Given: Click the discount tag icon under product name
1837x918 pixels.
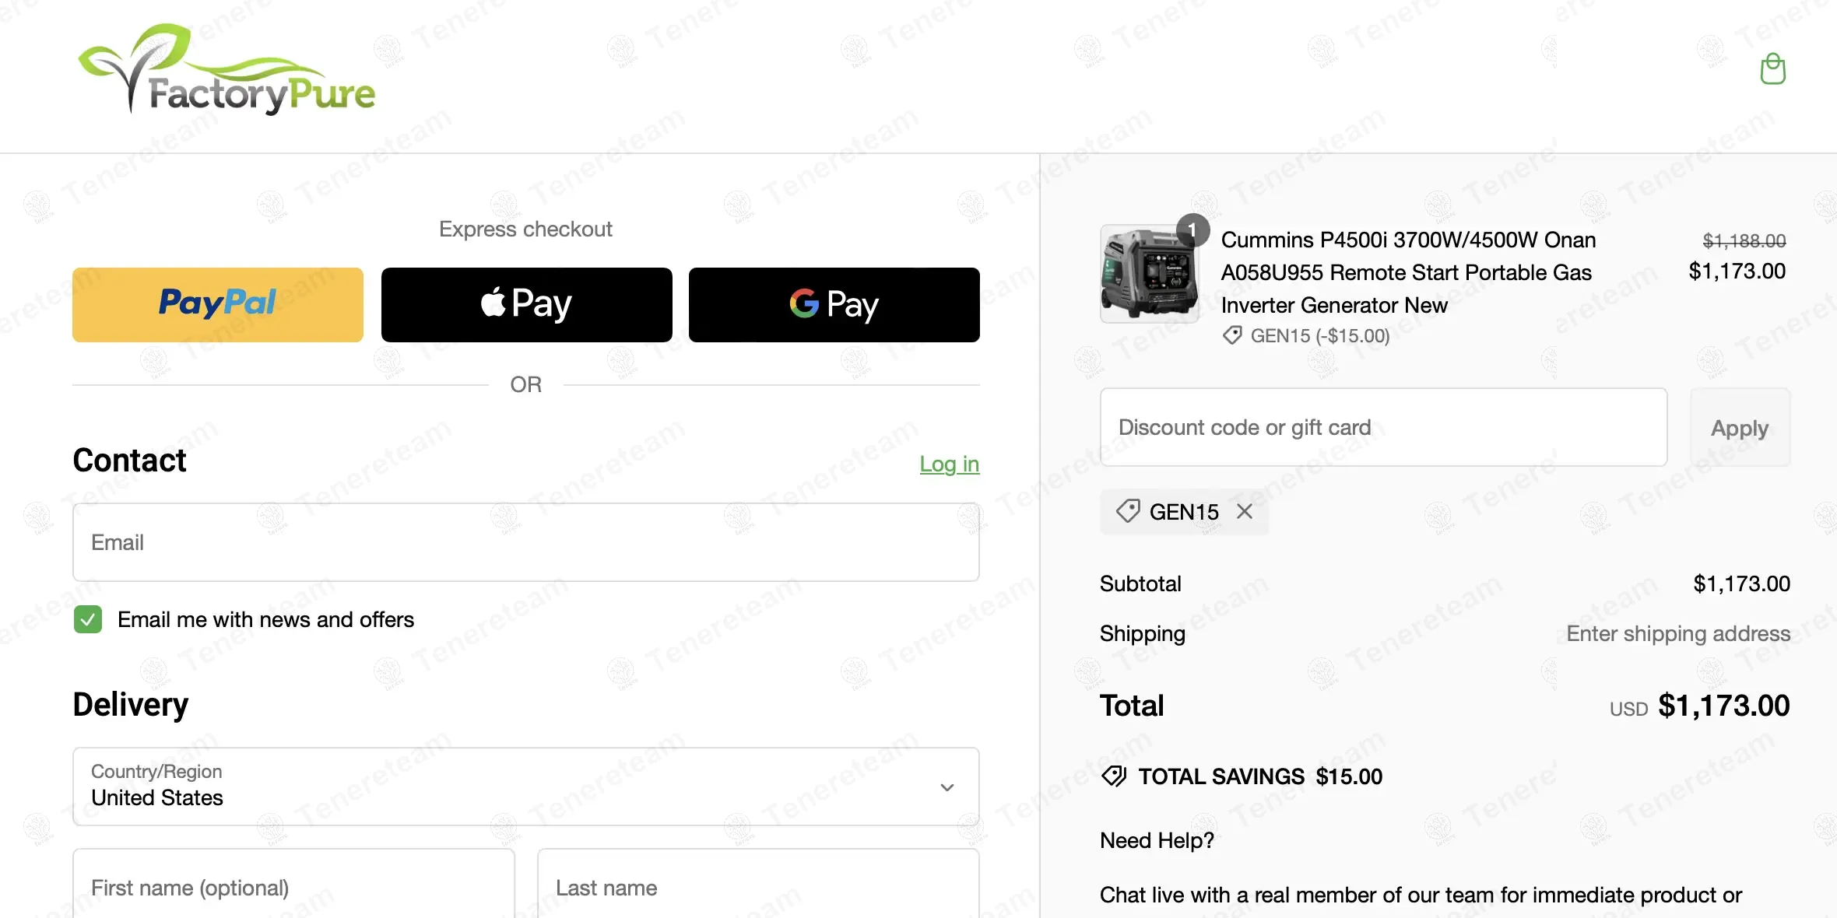Looking at the screenshot, I should click(1232, 335).
